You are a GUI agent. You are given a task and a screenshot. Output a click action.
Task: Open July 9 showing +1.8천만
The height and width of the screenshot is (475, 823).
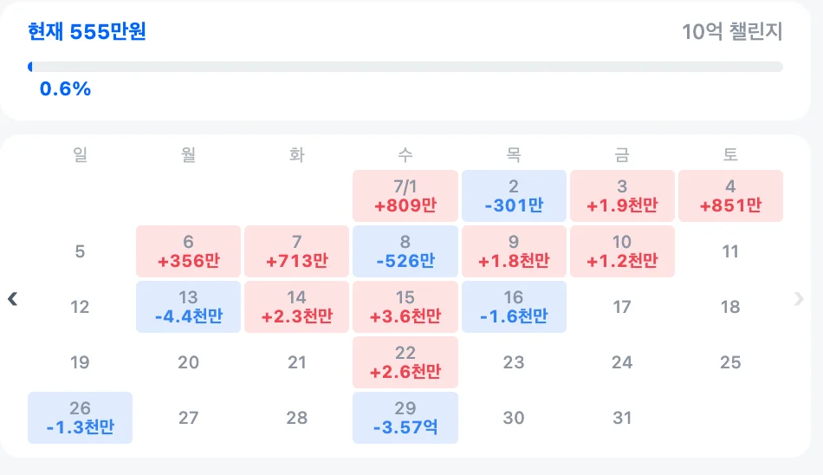point(514,251)
